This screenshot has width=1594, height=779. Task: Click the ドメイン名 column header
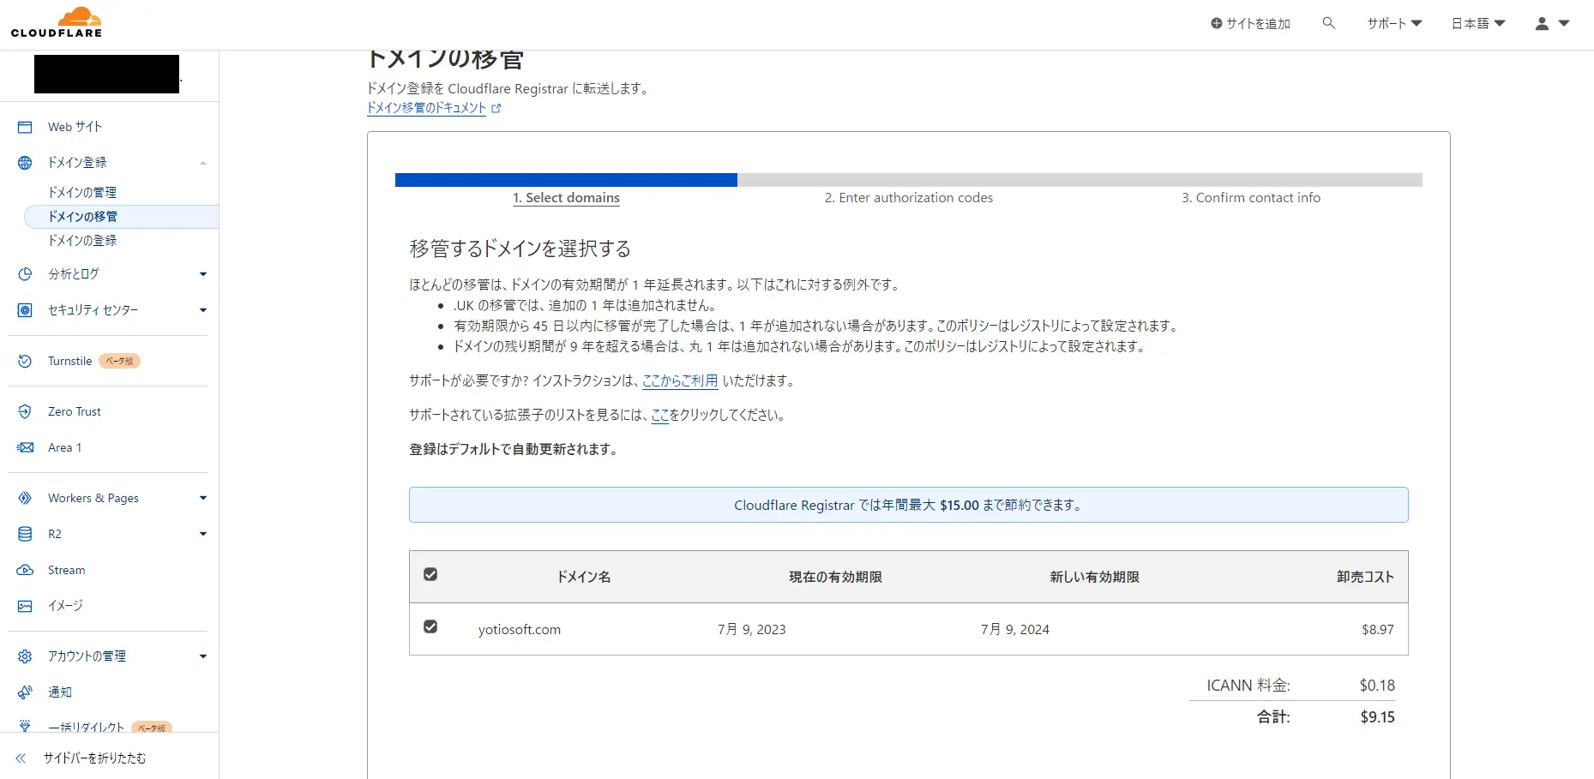(x=584, y=577)
